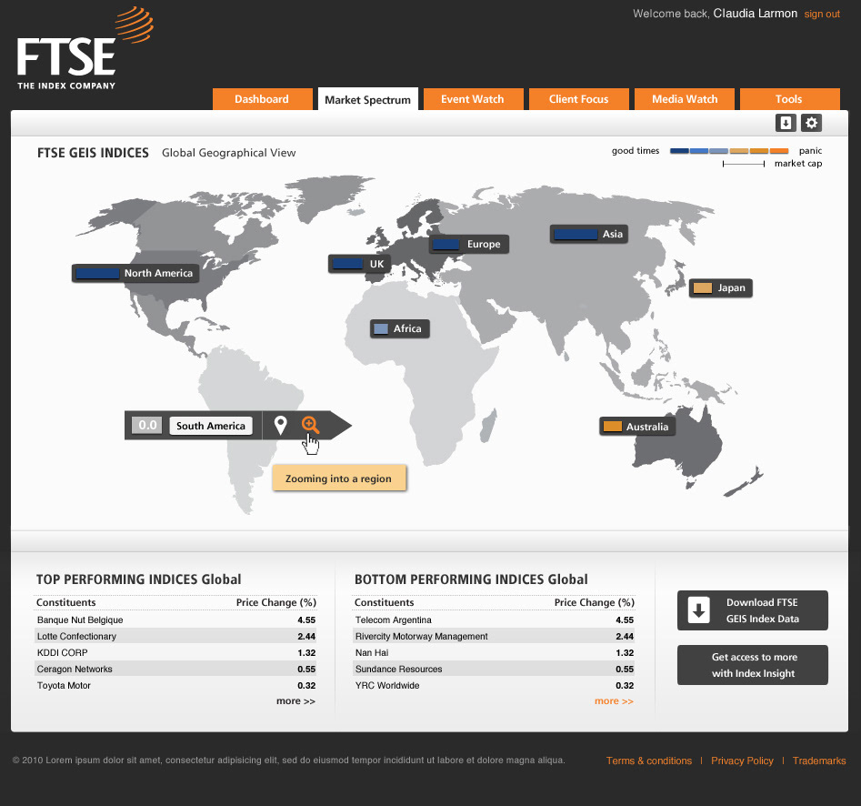
Task: Click the dark blue good times legend swatch
Action: tap(679, 150)
